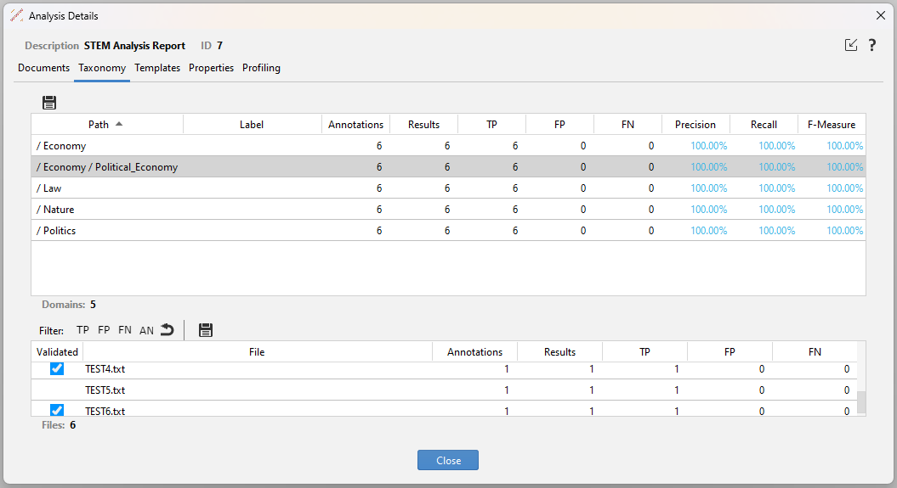897x488 pixels.
Task: Click the Precision 100.00% value for / Law
Action: pyautogui.click(x=708, y=188)
